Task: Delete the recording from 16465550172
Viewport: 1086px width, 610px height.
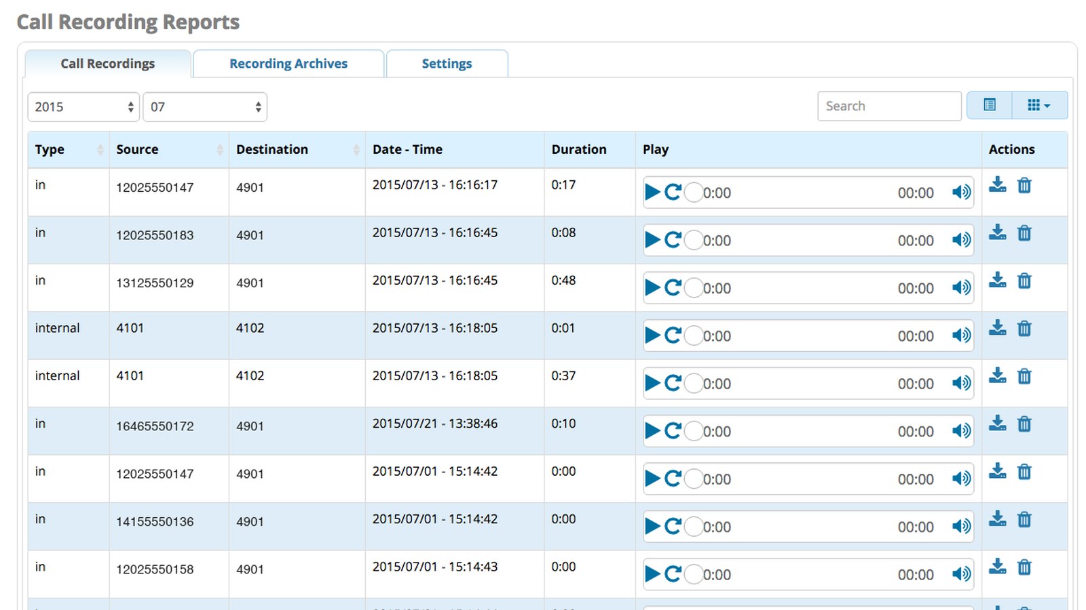Action: click(1024, 424)
